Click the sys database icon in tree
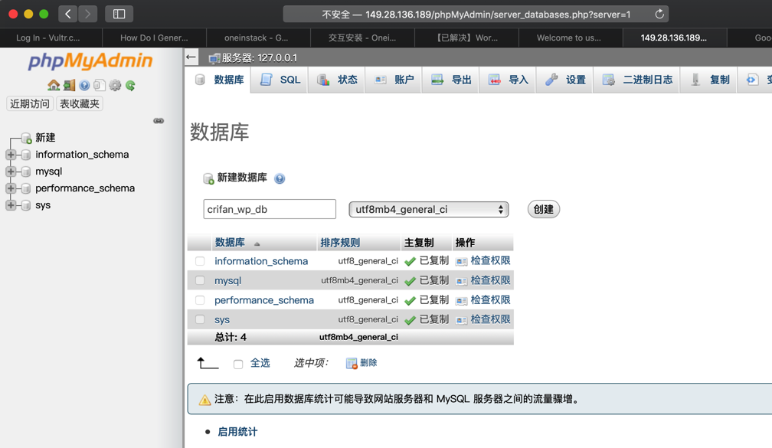Viewport: 772px width, 448px height. click(x=26, y=205)
